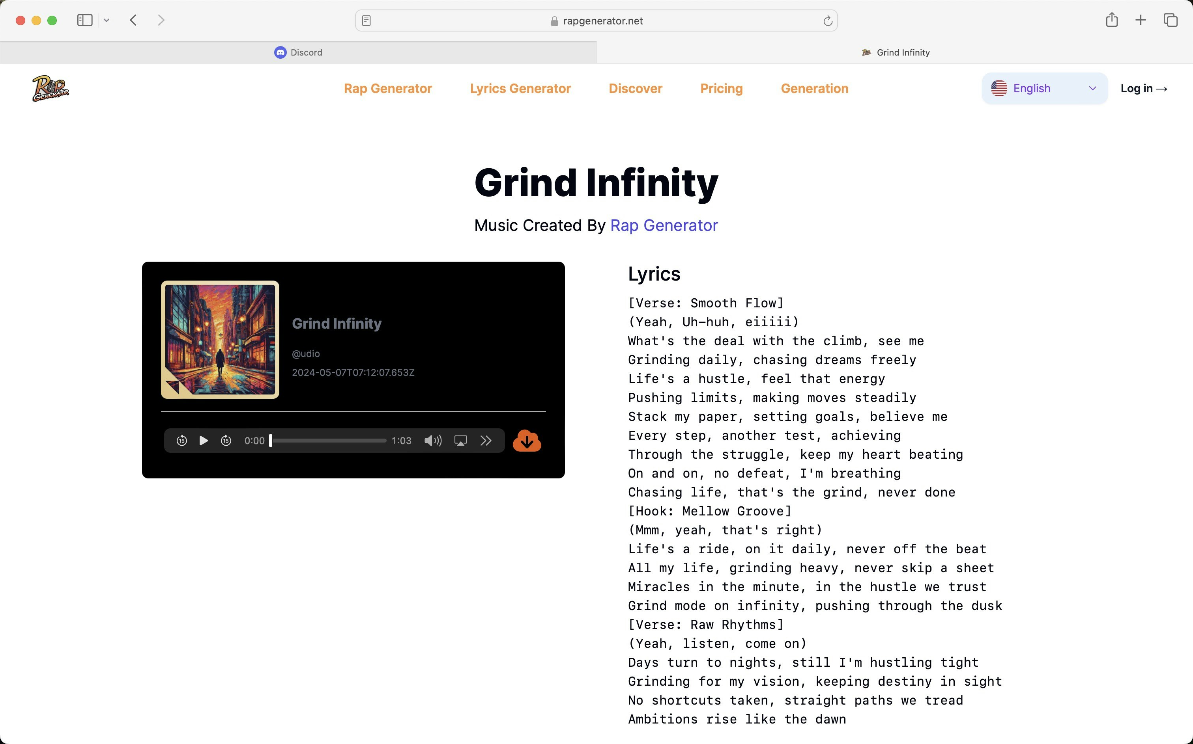Mute the audio volume icon
The height and width of the screenshot is (744, 1193).
(x=432, y=441)
